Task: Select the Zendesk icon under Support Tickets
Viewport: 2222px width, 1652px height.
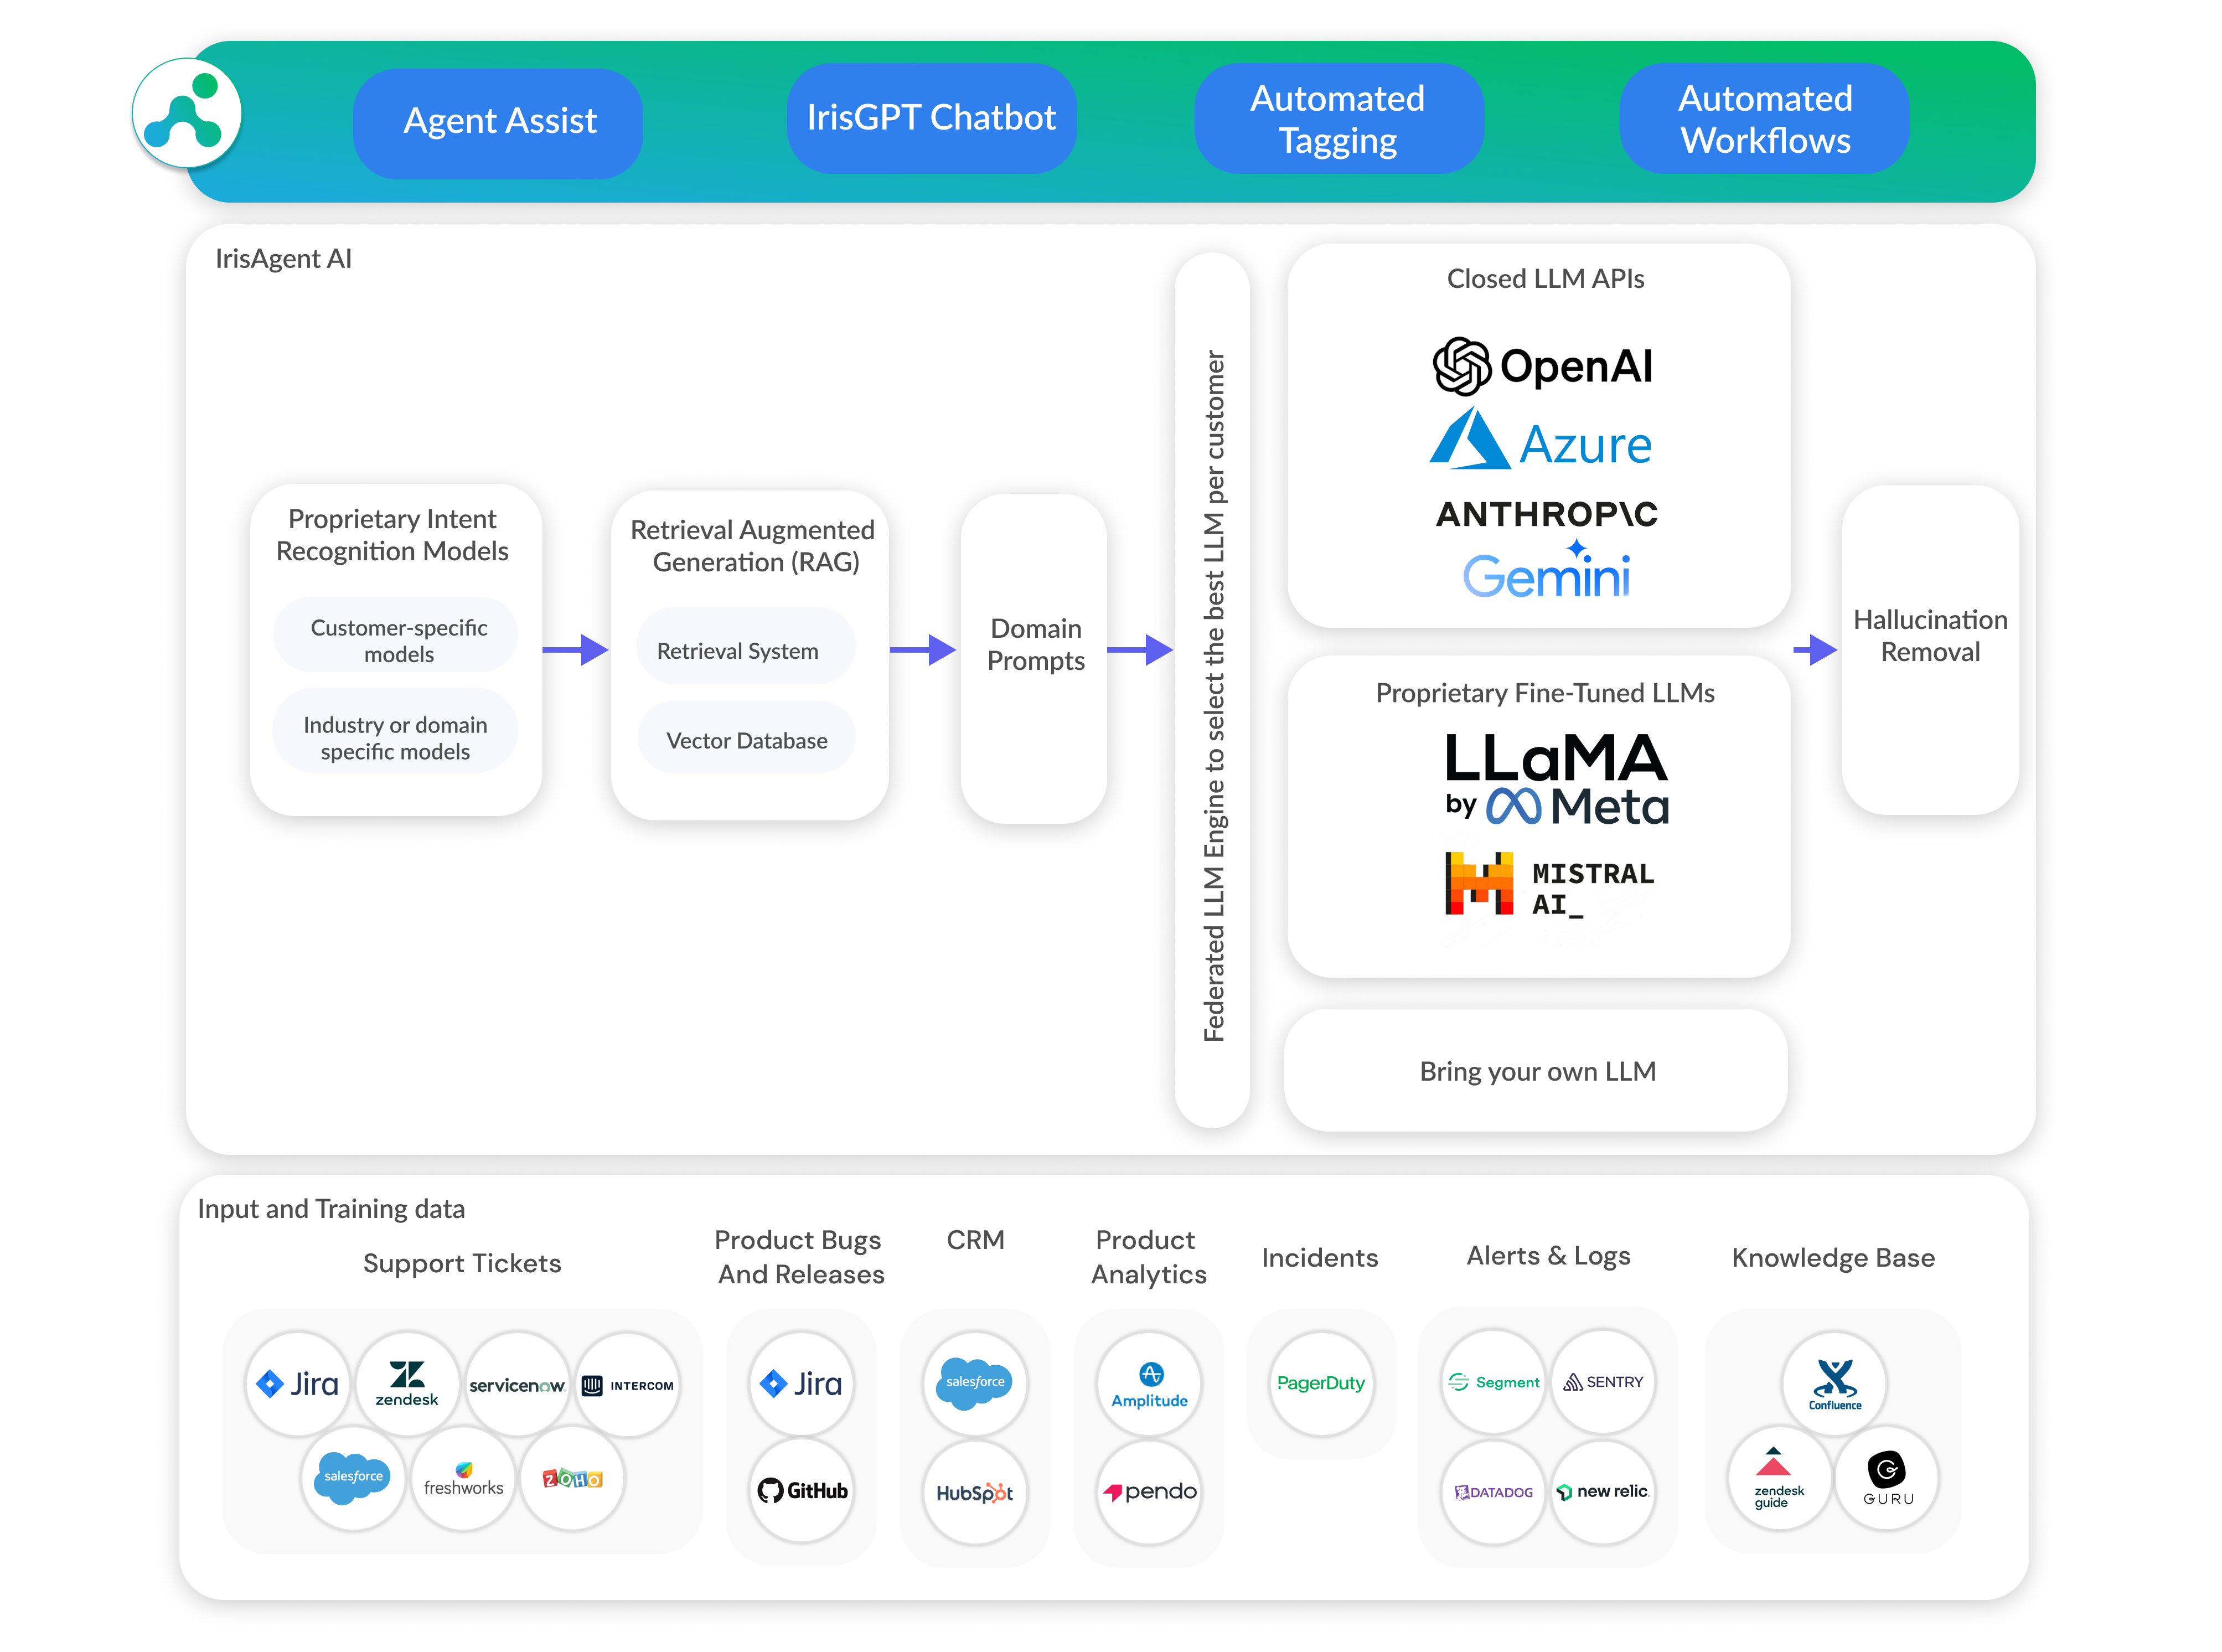Action: click(x=407, y=1383)
